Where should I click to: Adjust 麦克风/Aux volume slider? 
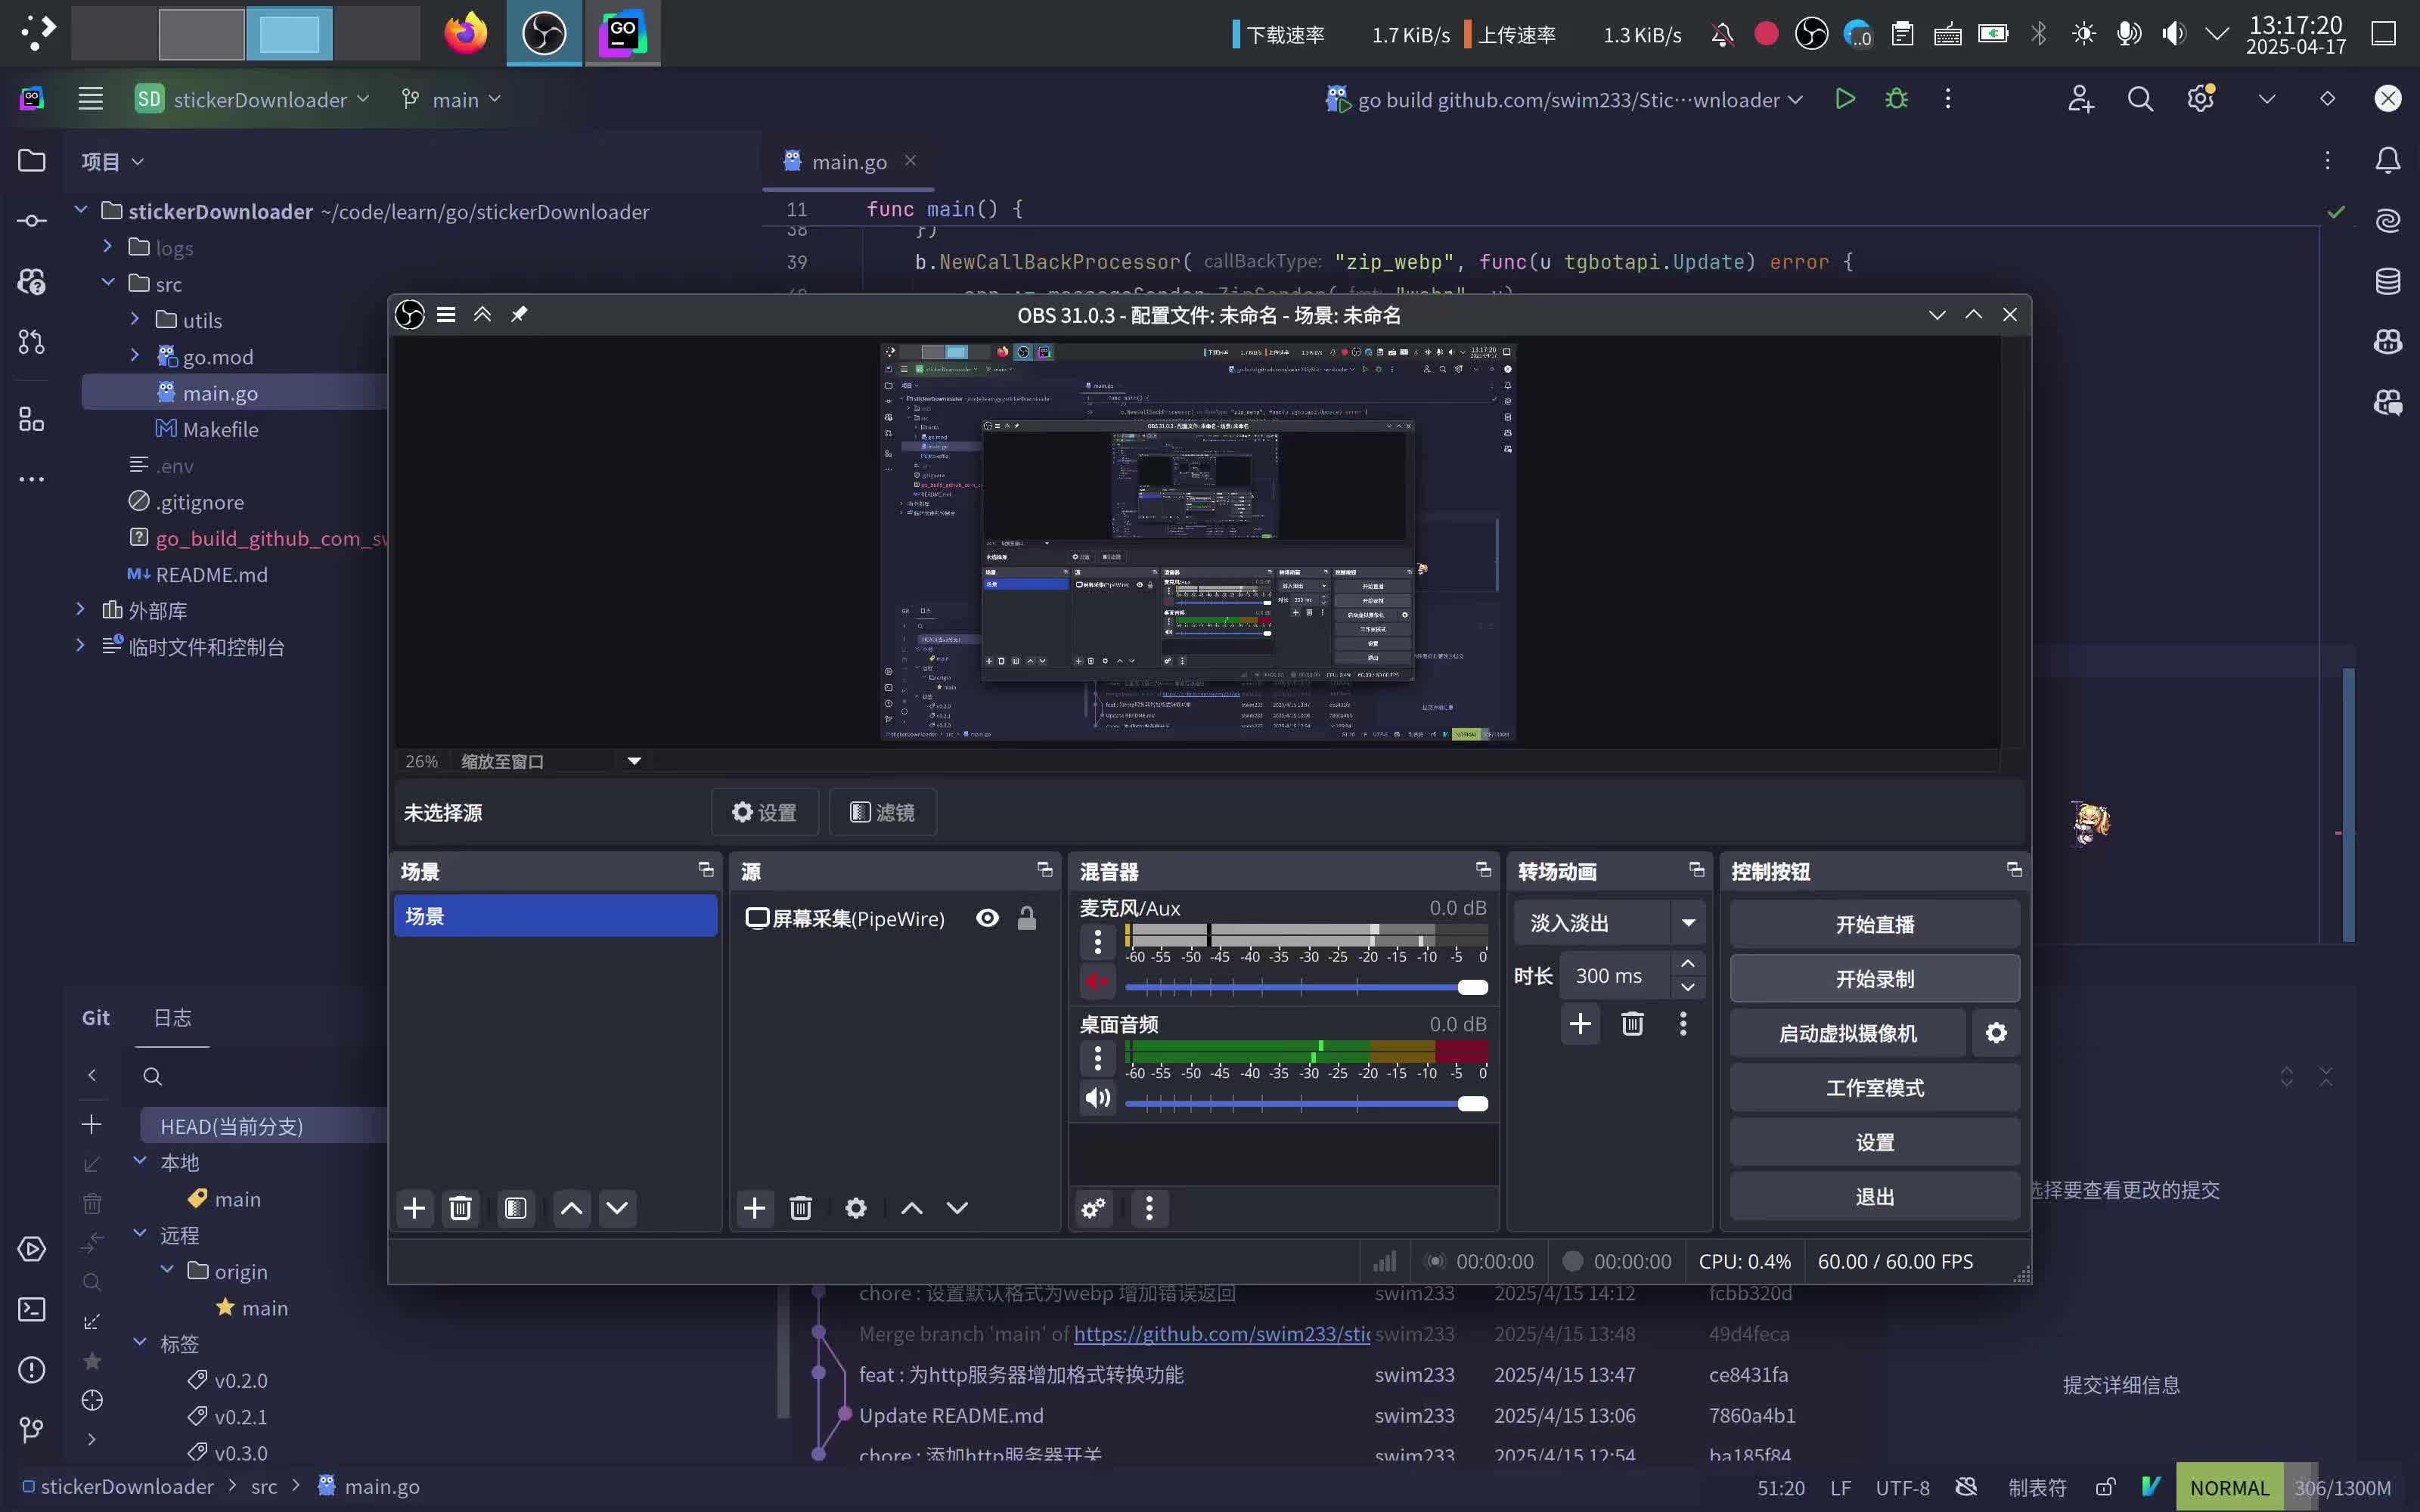[1306, 987]
